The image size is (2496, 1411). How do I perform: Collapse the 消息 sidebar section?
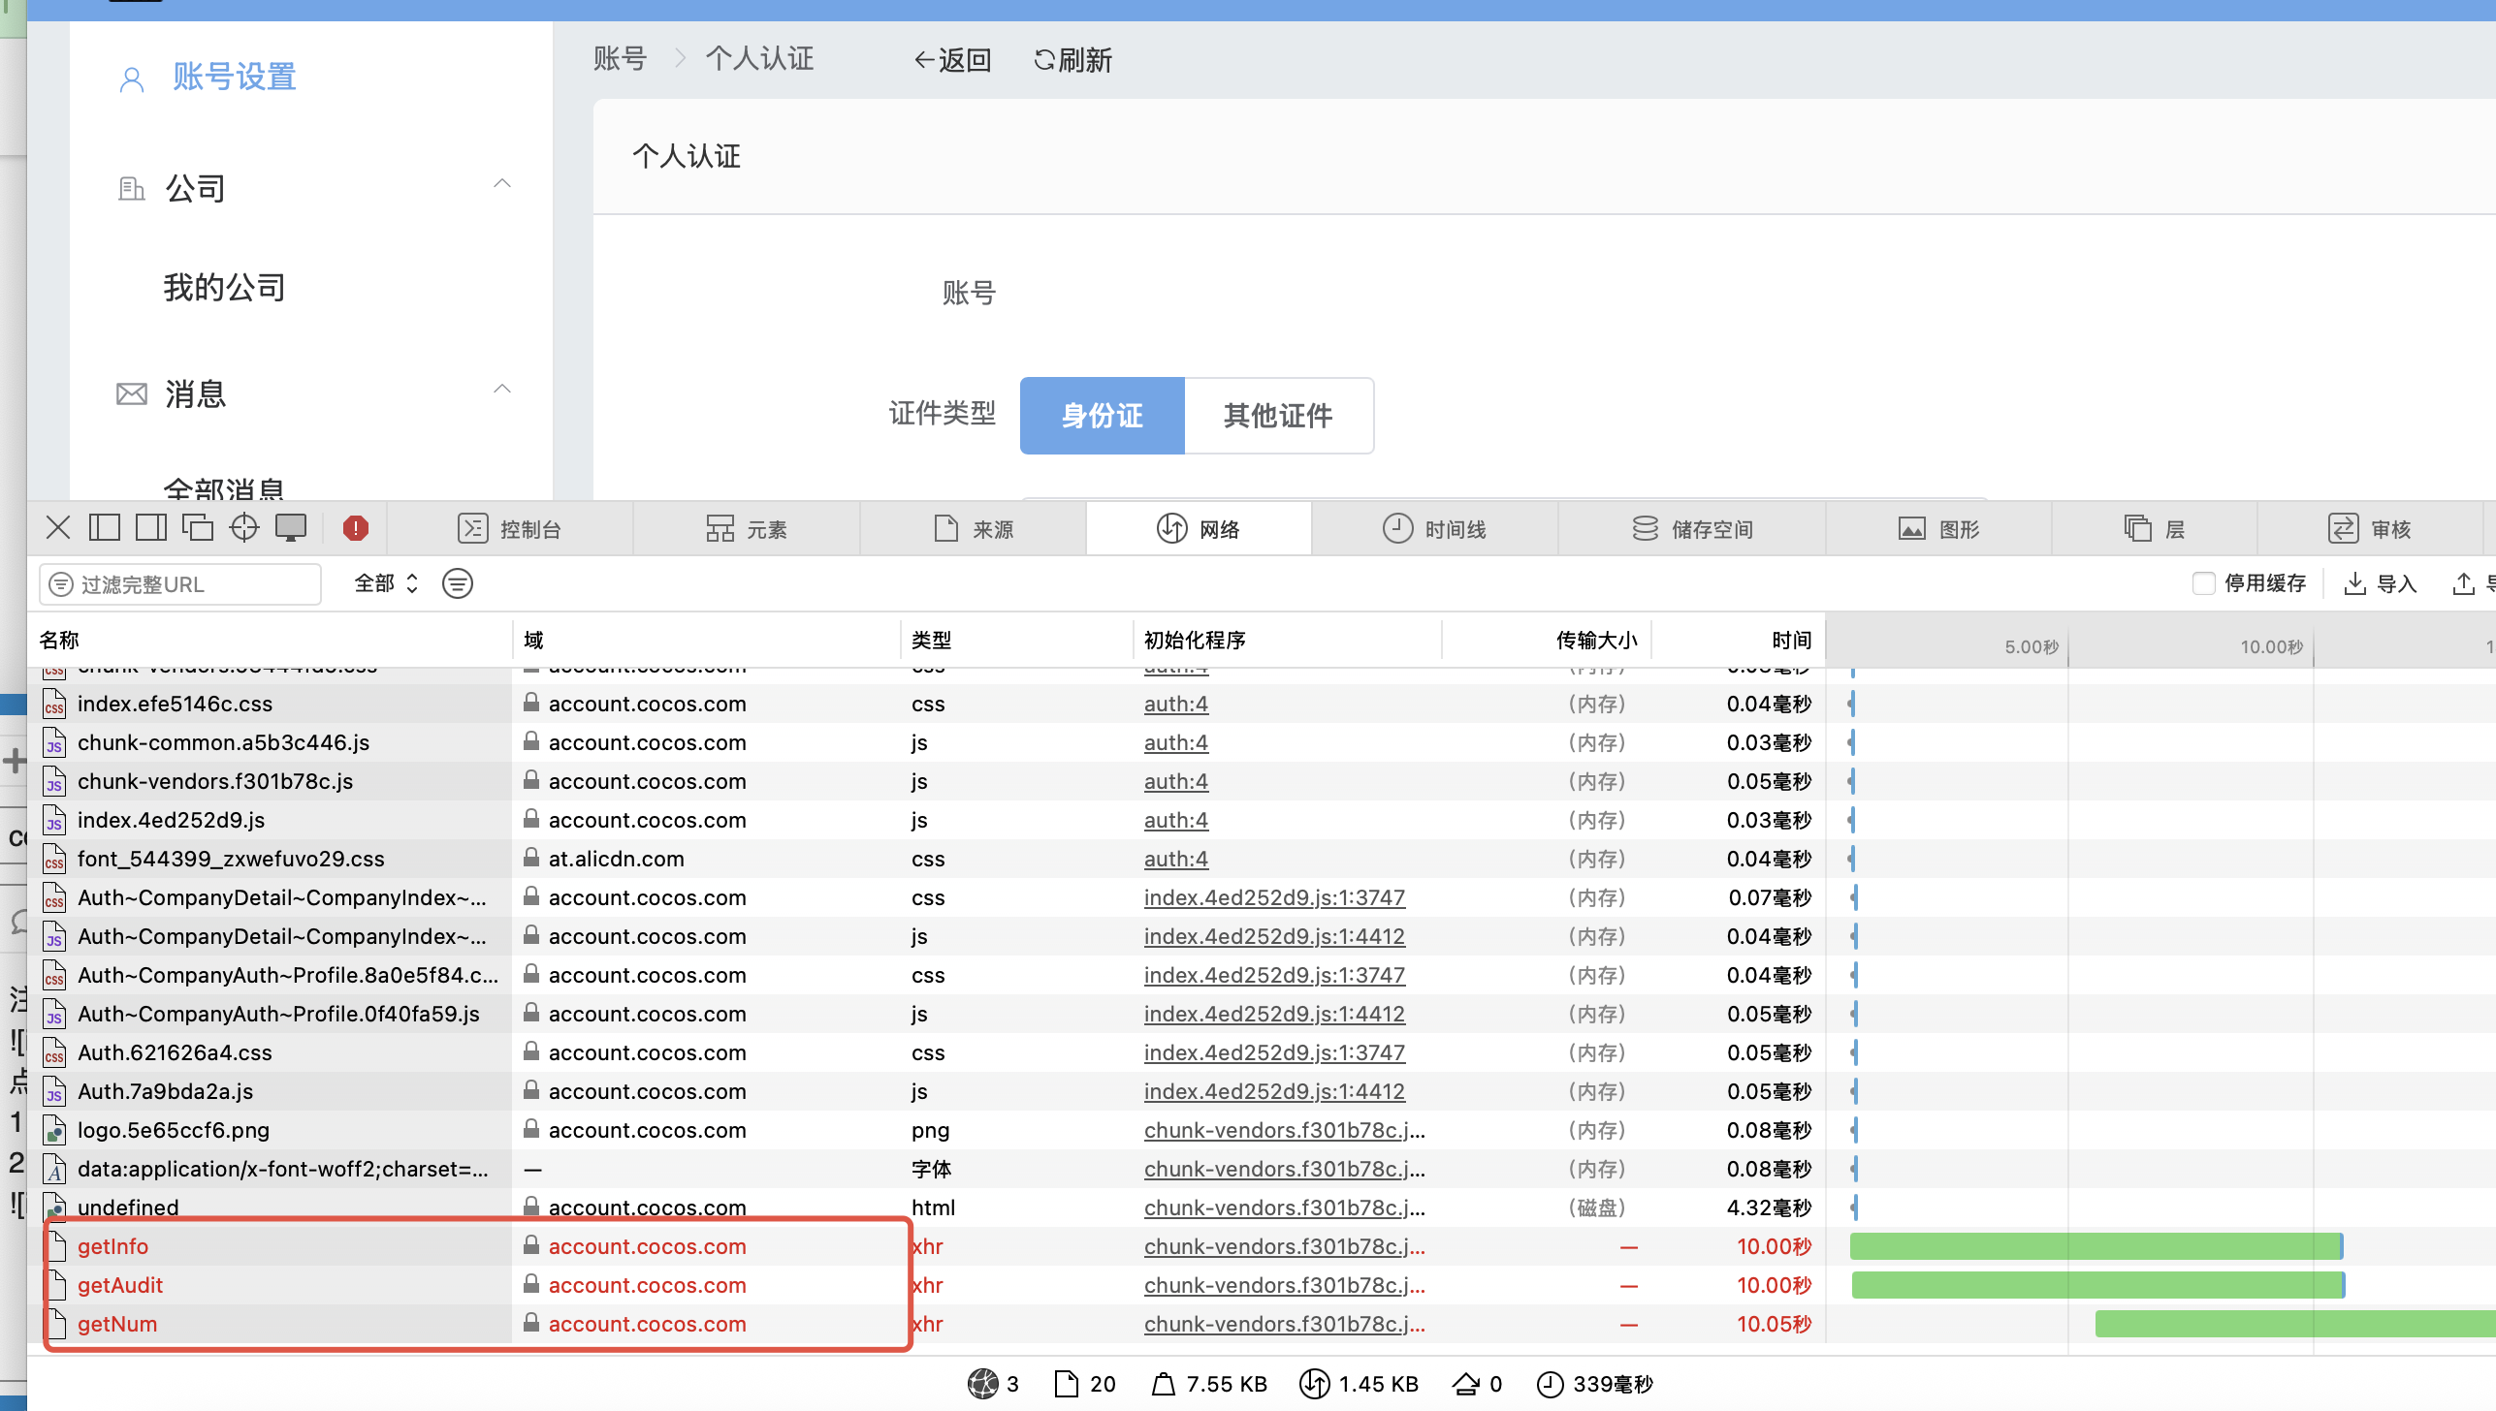point(501,391)
